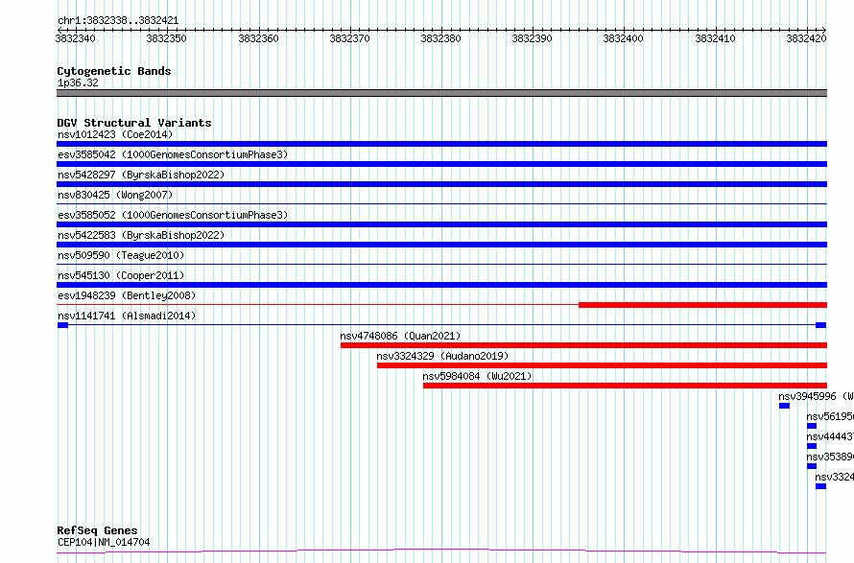
Task: Click ruler position 3832420
Action: pyautogui.click(x=806, y=38)
